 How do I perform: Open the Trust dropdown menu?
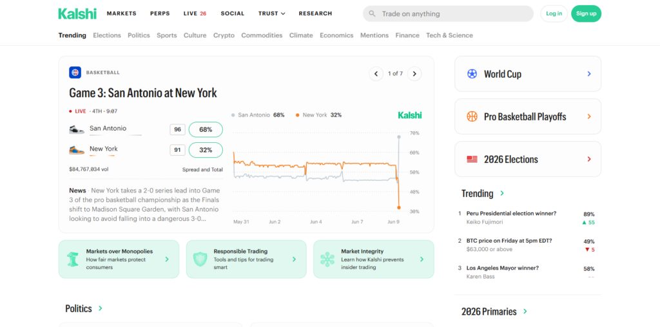tap(271, 14)
